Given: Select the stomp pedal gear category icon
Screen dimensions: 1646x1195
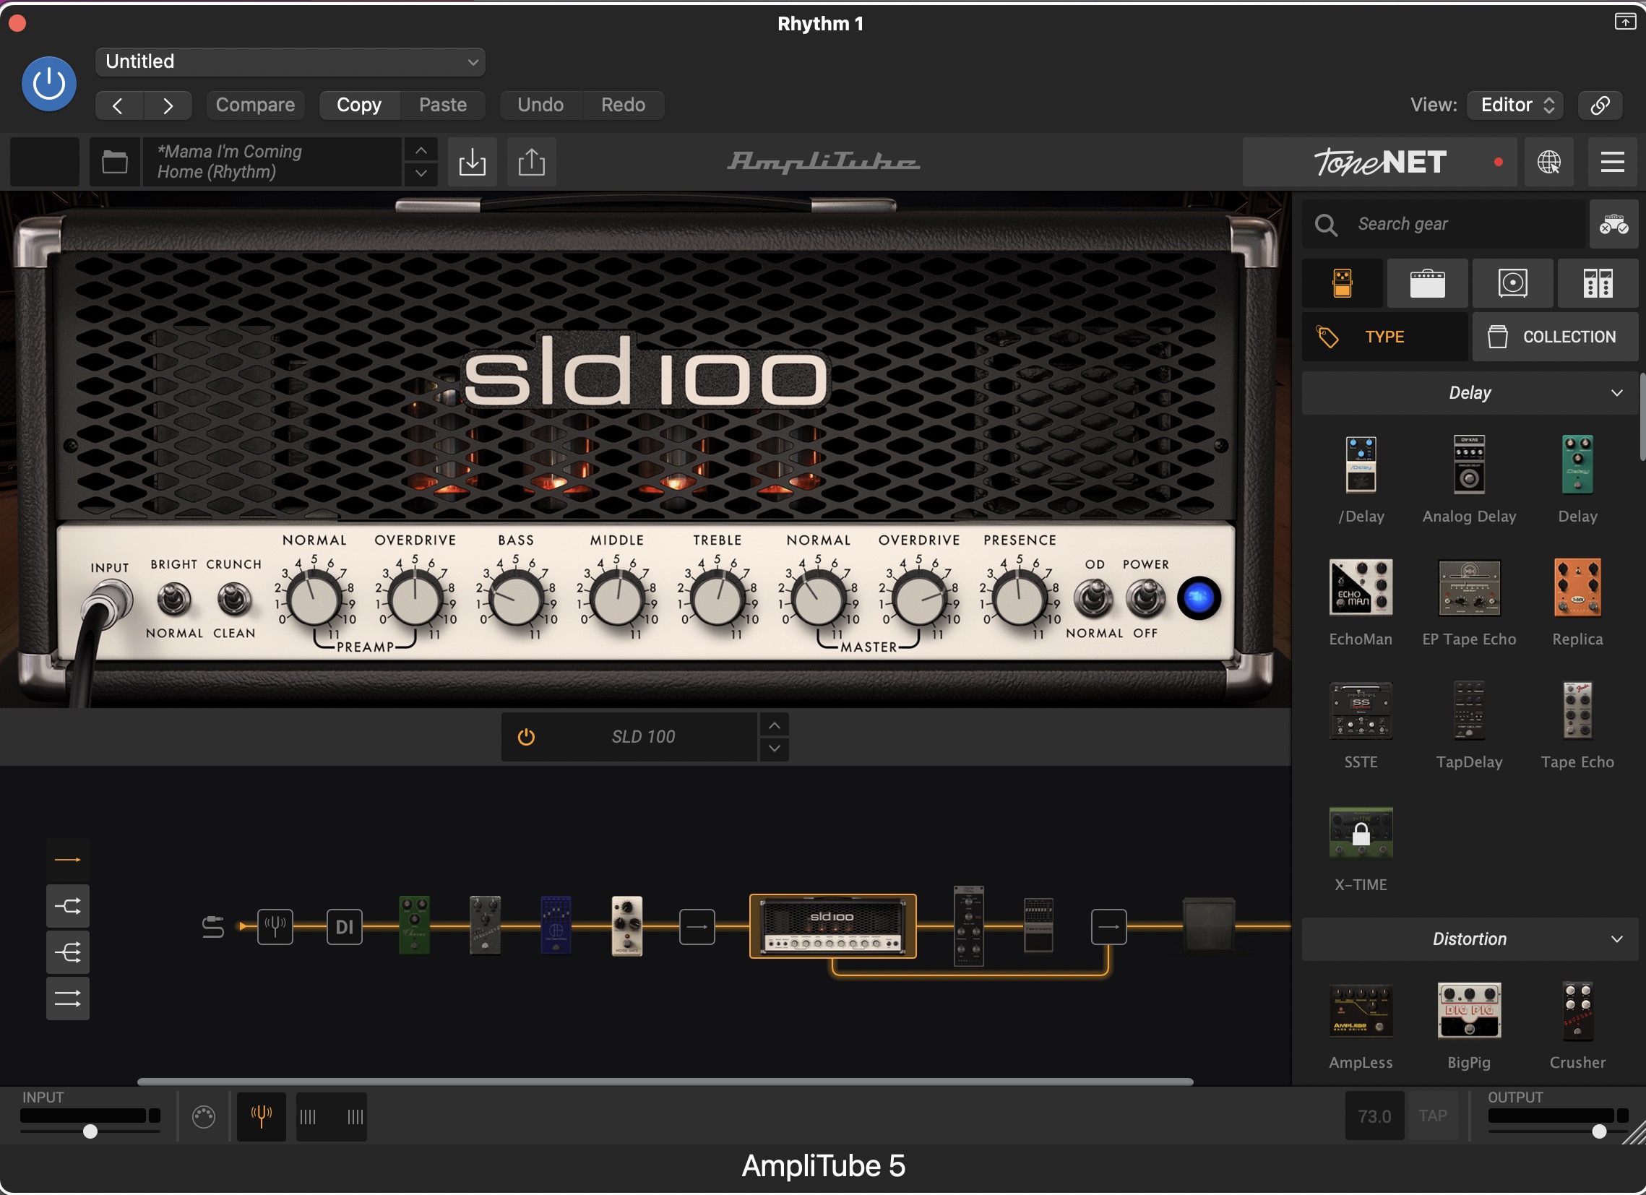Looking at the screenshot, I should pos(1342,284).
